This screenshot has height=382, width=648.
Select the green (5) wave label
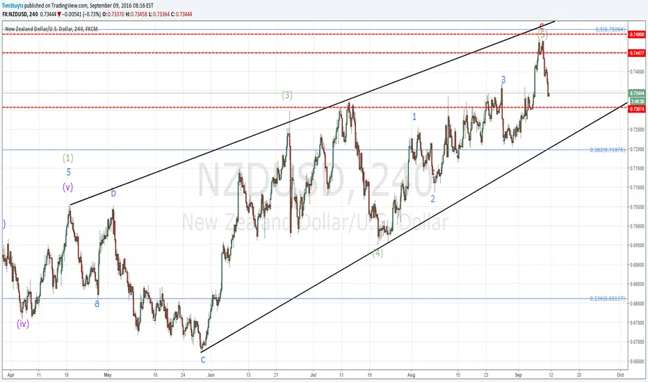click(542, 35)
